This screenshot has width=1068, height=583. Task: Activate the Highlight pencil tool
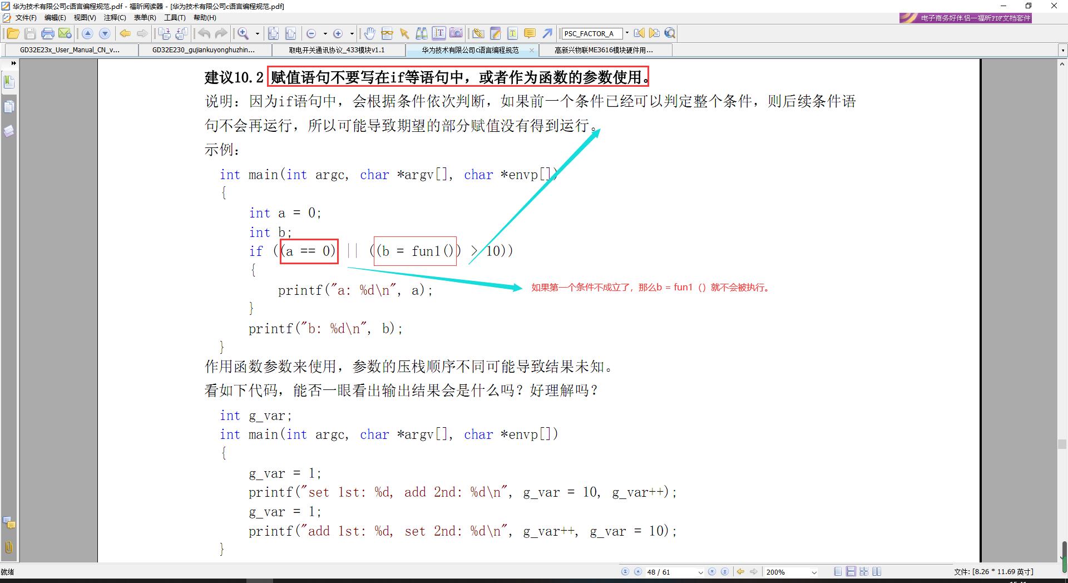[496, 33]
